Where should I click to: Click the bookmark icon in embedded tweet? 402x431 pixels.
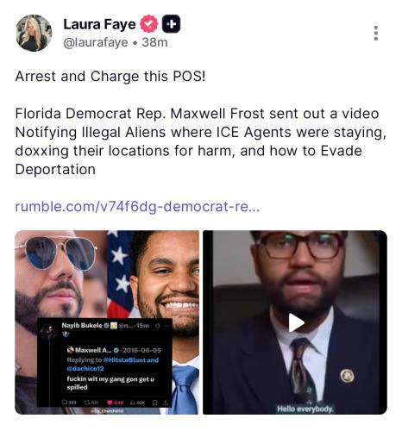point(154,403)
